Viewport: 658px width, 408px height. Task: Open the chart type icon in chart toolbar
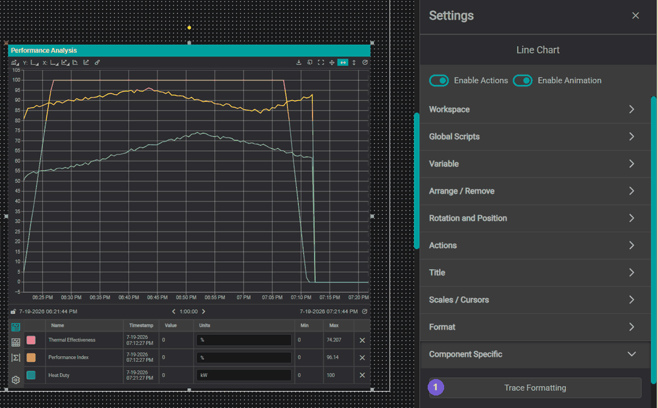[14, 63]
